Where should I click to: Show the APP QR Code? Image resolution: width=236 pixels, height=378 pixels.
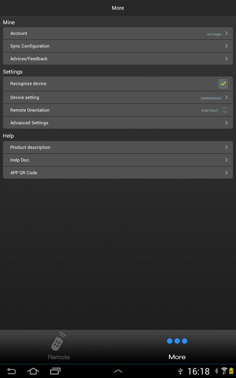pyautogui.click(x=118, y=173)
